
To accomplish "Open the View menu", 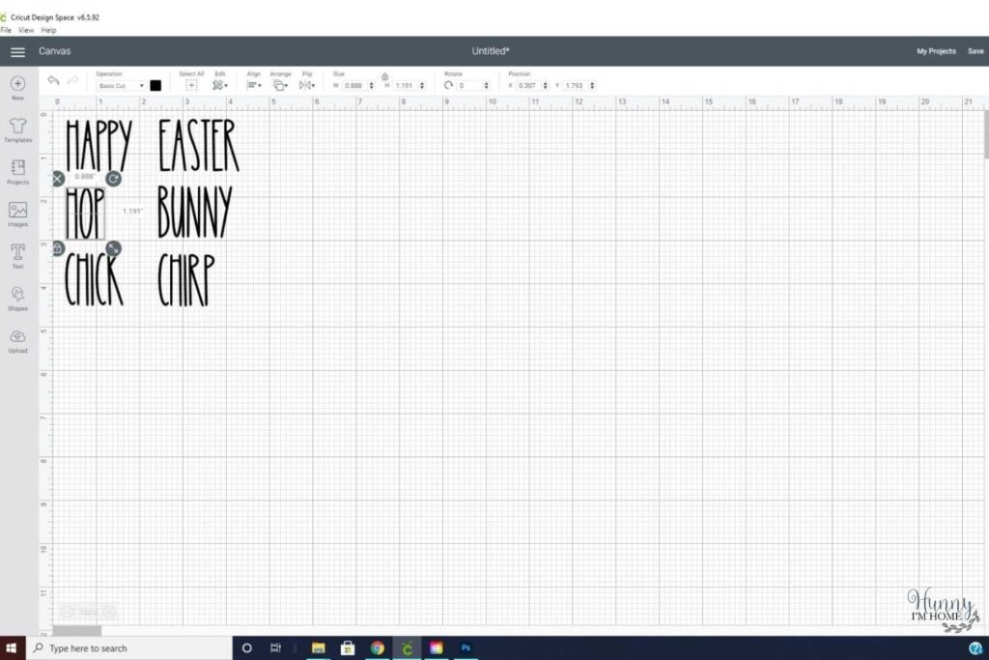I will pos(26,30).
